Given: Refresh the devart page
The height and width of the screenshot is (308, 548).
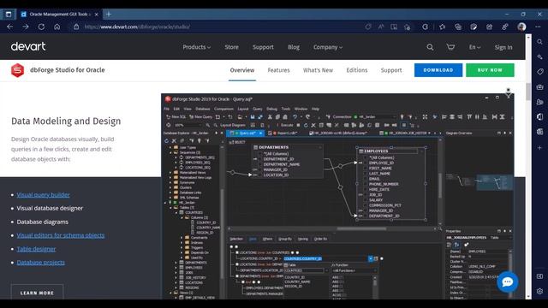Looking at the screenshot, I should point(41,27).
